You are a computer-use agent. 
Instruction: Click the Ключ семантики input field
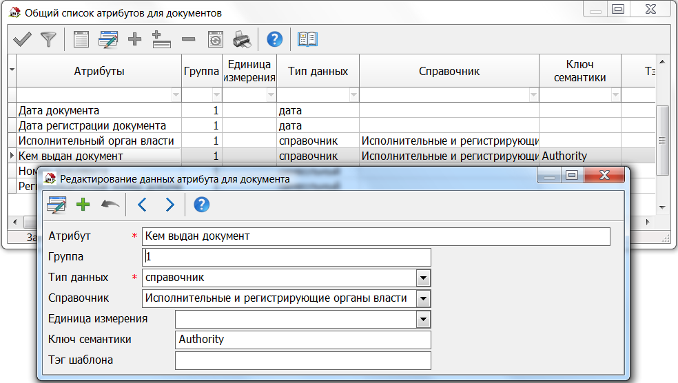tap(303, 340)
